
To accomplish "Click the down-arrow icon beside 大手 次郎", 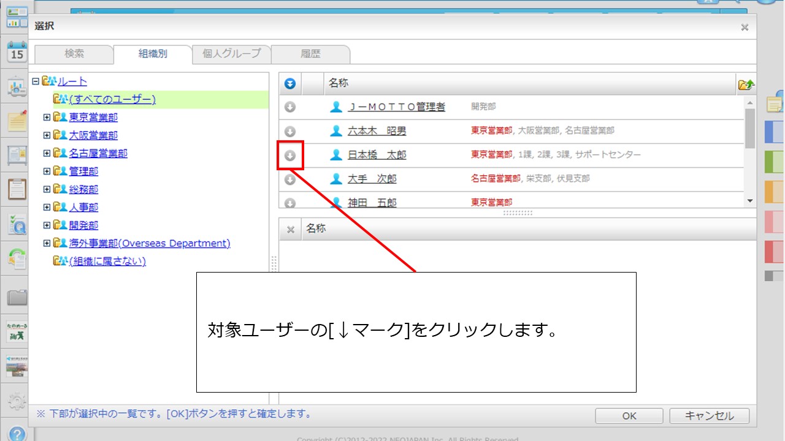I will pyautogui.click(x=290, y=179).
